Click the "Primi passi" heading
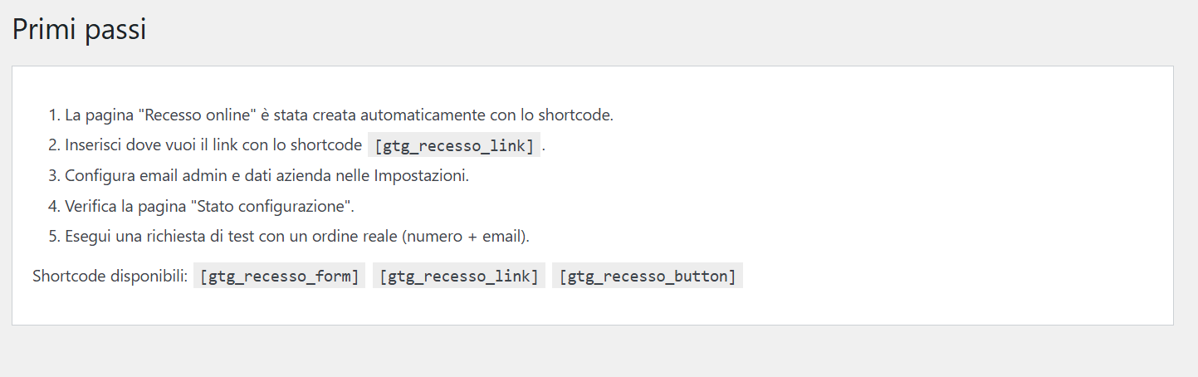Screen dimensions: 1198x377 tap(79, 30)
